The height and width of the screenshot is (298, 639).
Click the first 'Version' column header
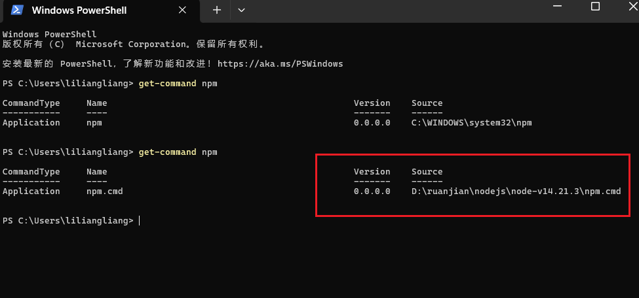[x=372, y=103]
